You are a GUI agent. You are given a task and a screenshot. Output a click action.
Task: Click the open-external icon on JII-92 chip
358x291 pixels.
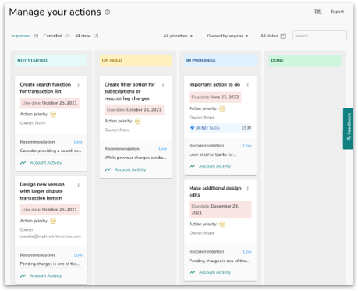(x=243, y=128)
